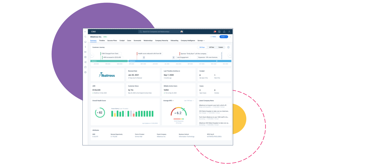Click the CSM Changed from Charl... event
This screenshot has height=168, width=378.
coord(111,54)
